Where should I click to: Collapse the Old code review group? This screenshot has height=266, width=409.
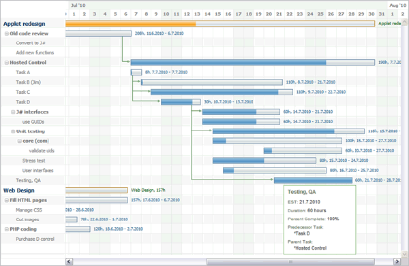click(7, 33)
